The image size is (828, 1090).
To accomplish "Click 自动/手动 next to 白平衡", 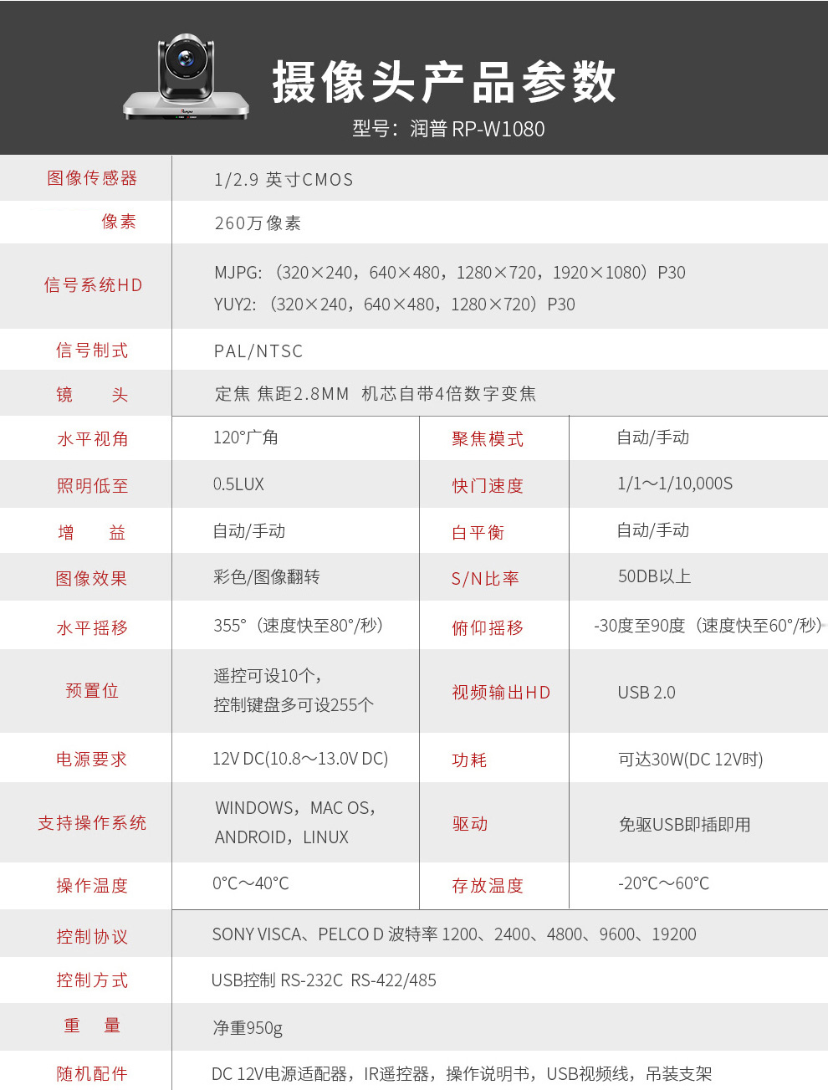I will click(653, 530).
